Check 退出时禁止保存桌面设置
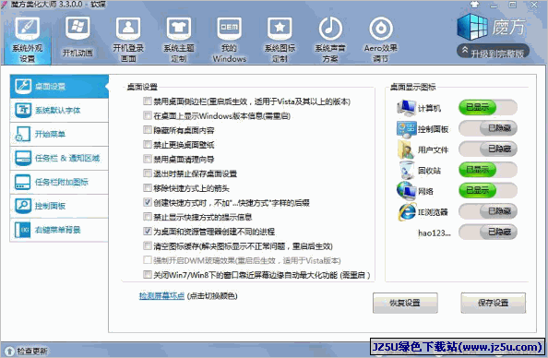Screen dimensions: 548x358 (x=147, y=173)
